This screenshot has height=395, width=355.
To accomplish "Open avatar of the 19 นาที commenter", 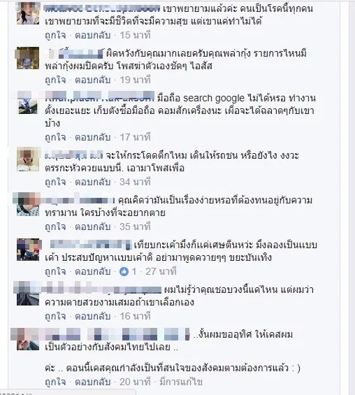I will coord(28,58).
